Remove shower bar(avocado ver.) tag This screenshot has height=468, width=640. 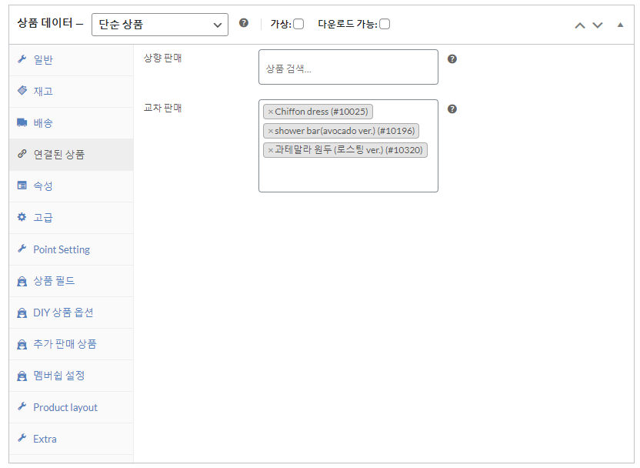(x=270, y=131)
